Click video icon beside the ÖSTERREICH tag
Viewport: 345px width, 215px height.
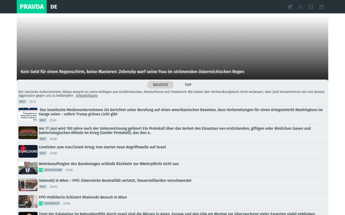pos(41,204)
